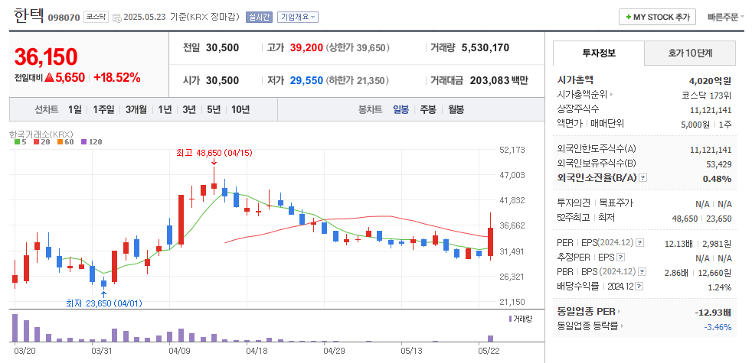Screen dimensions: 752x363
Task: Click the 한국거래소(KRX) chart label
Action: click(x=41, y=134)
